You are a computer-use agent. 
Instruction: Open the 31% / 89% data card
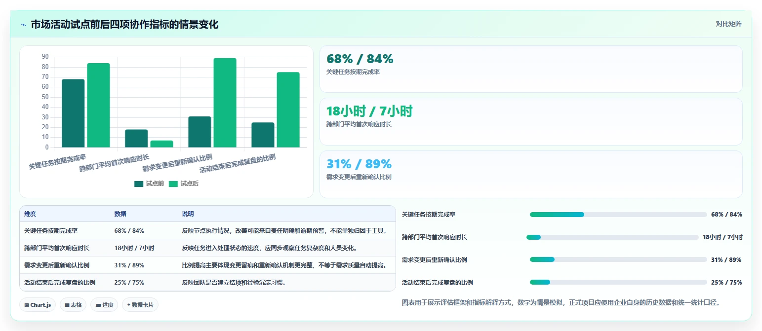tap(531, 174)
